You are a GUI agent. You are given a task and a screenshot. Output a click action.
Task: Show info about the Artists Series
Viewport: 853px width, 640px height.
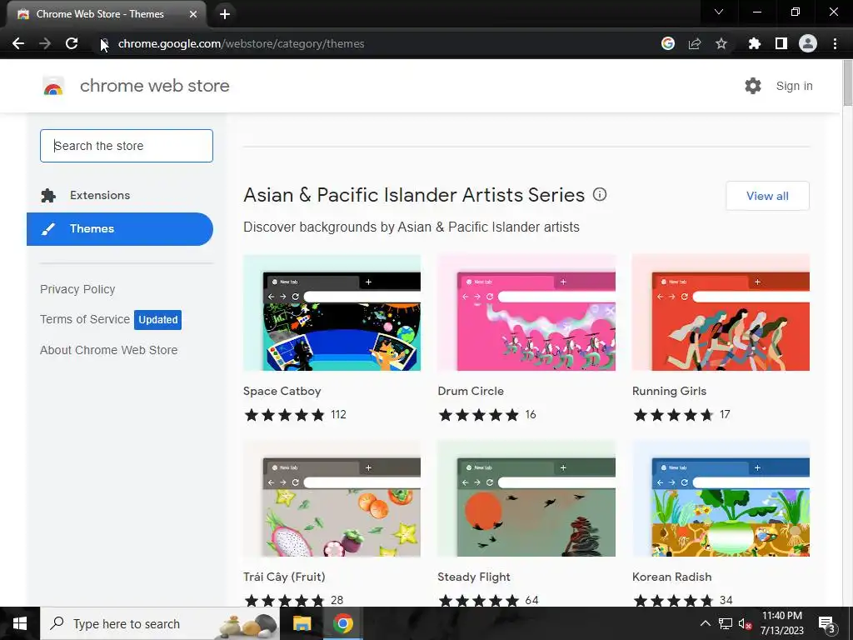(600, 194)
